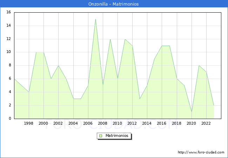Click the y-axis value 6
228x158 pixels.
tap(10, 79)
